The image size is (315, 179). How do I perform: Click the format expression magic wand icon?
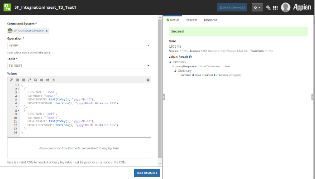(11, 80)
